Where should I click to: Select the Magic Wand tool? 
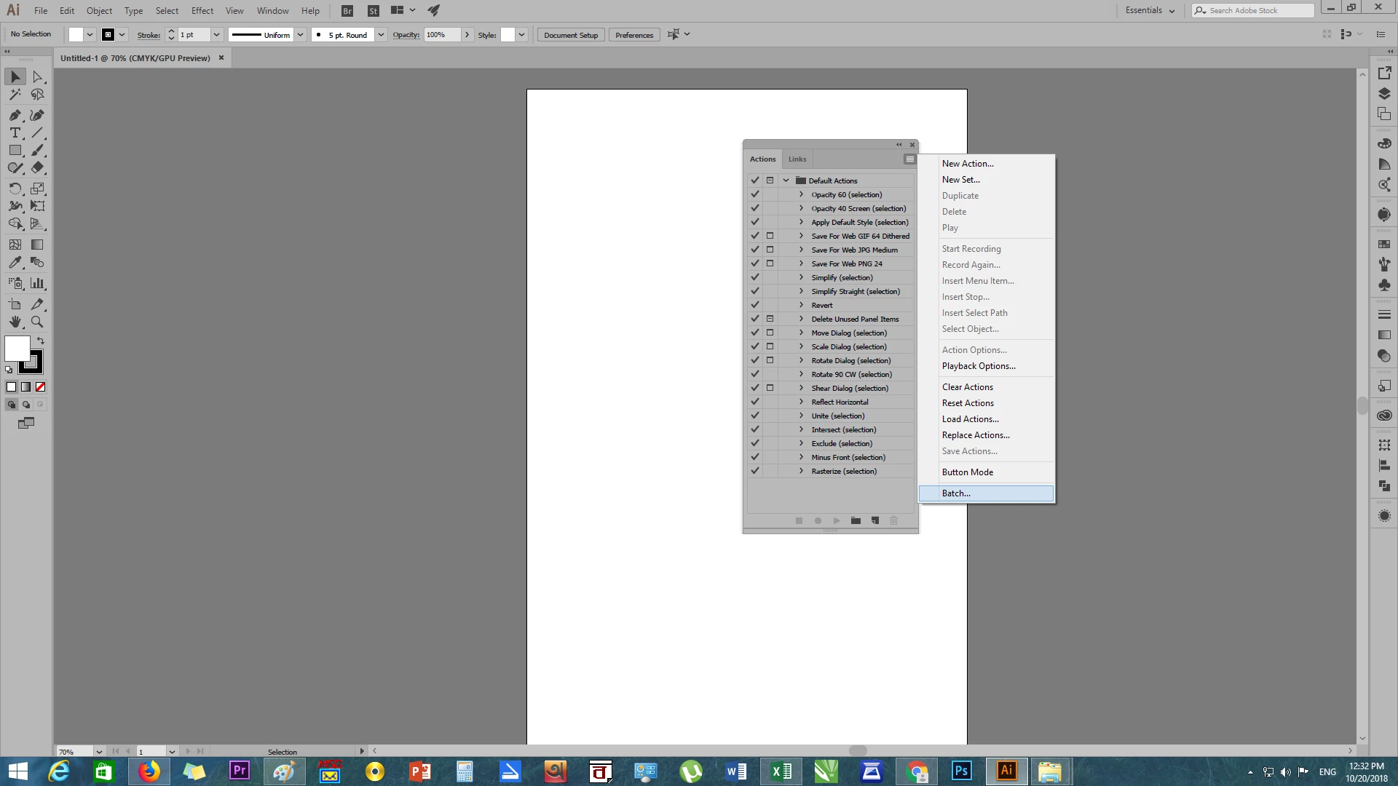pos(15,95)
